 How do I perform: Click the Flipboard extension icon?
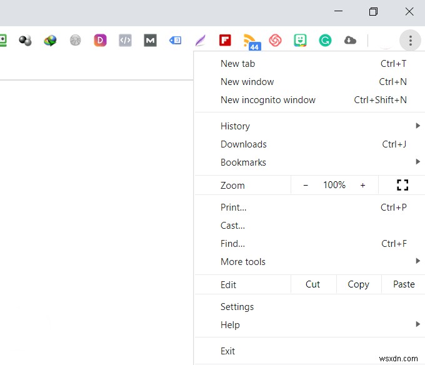coord(225,41)
